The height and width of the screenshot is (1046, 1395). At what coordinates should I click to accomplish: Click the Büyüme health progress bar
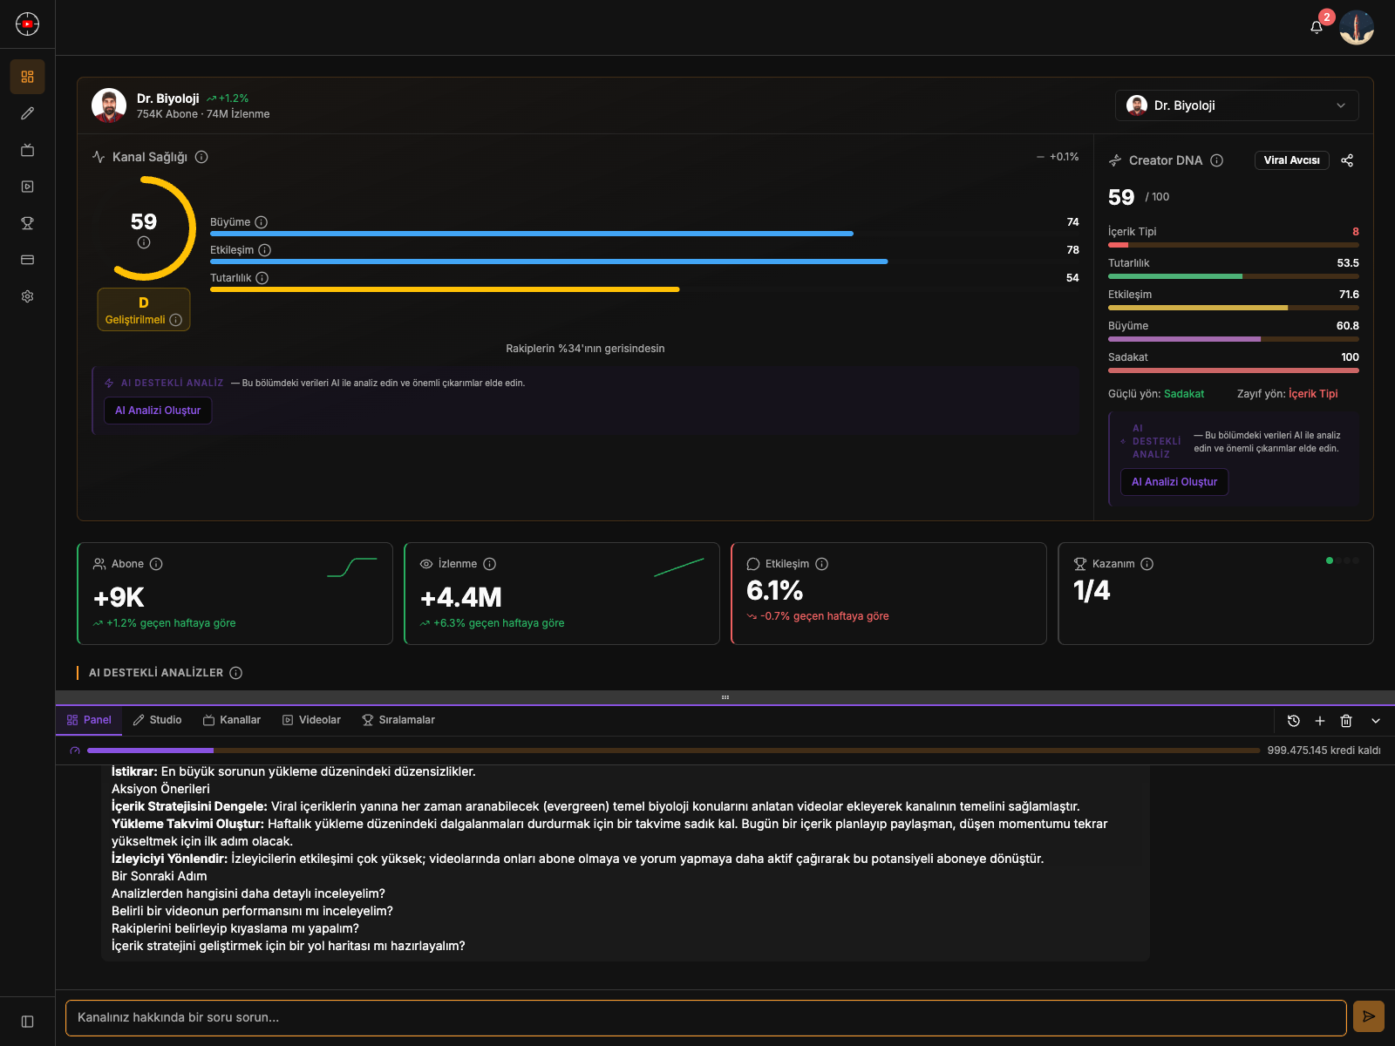(644, 234)
